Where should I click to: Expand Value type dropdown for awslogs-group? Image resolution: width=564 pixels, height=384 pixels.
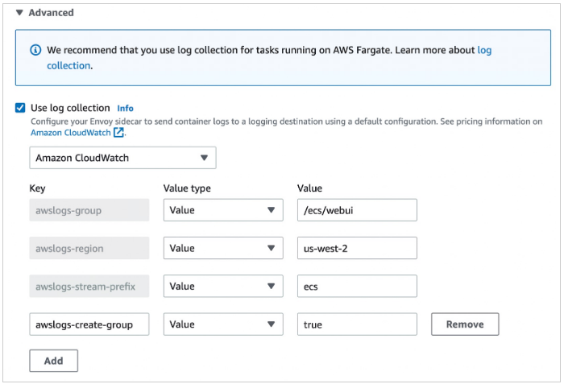(223, 210)
